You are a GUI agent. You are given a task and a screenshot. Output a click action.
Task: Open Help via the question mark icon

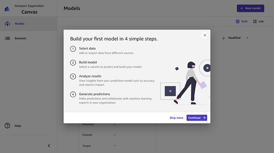(x=7, y=126)
